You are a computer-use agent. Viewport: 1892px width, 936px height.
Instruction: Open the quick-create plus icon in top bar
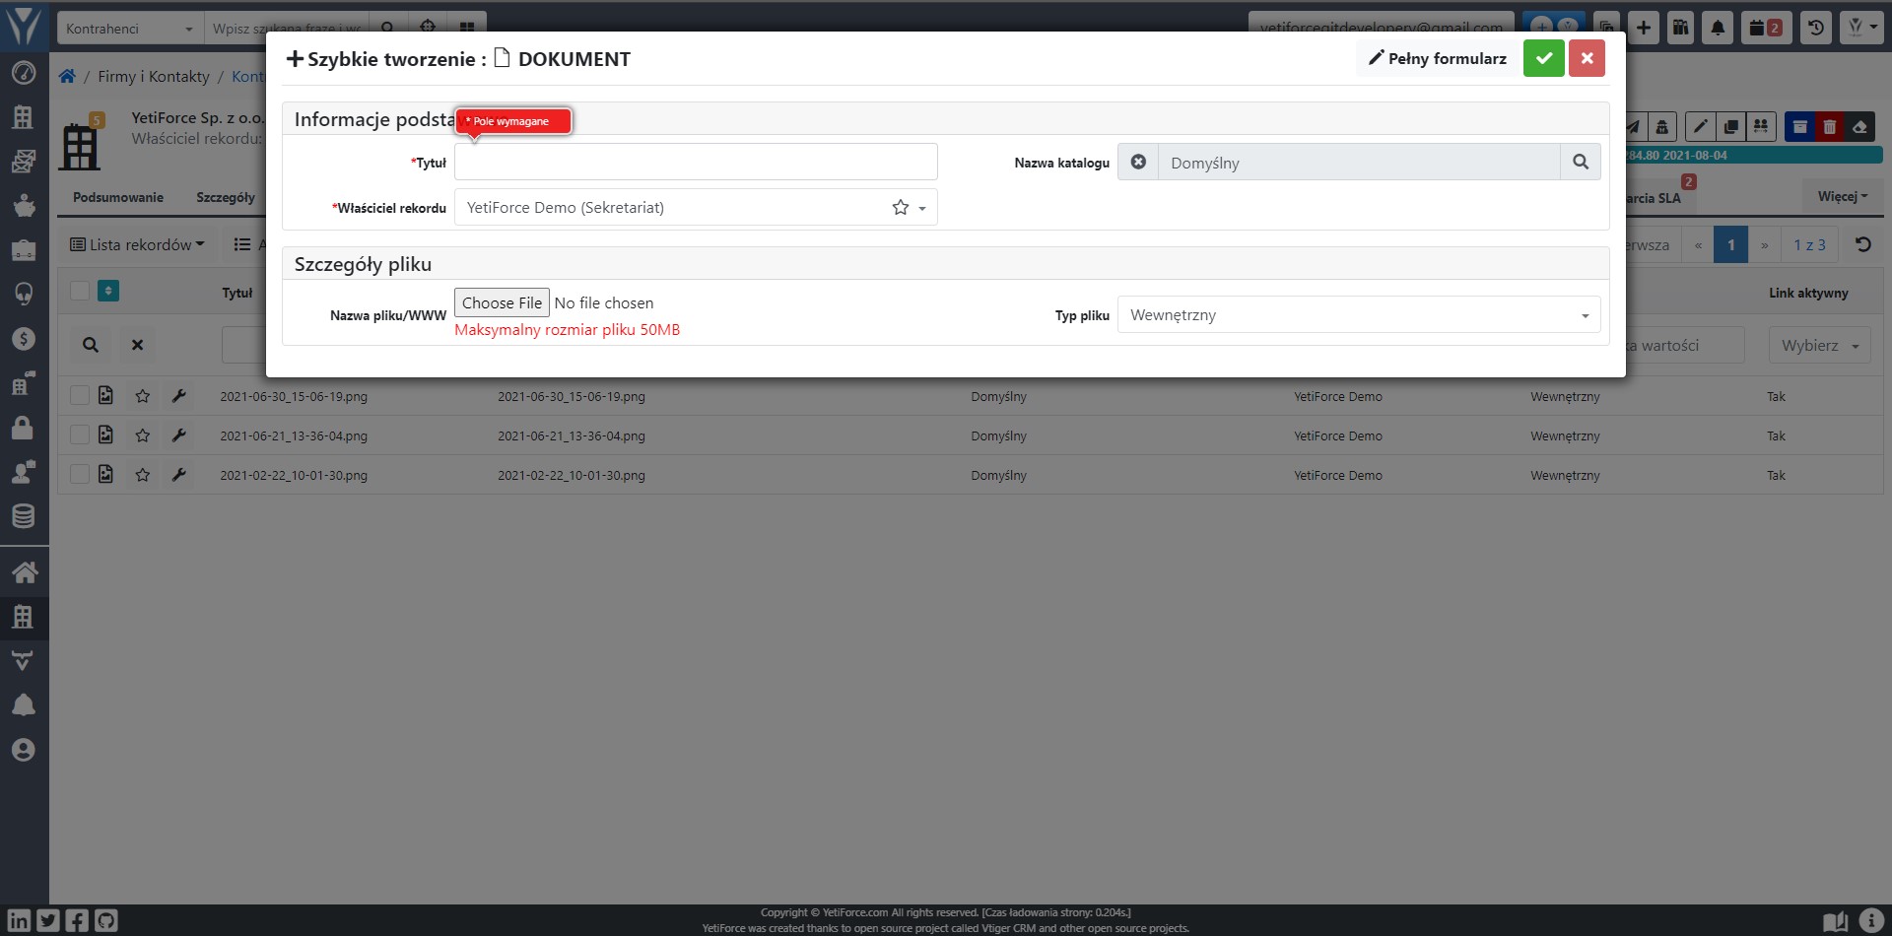click(1643, 28)
